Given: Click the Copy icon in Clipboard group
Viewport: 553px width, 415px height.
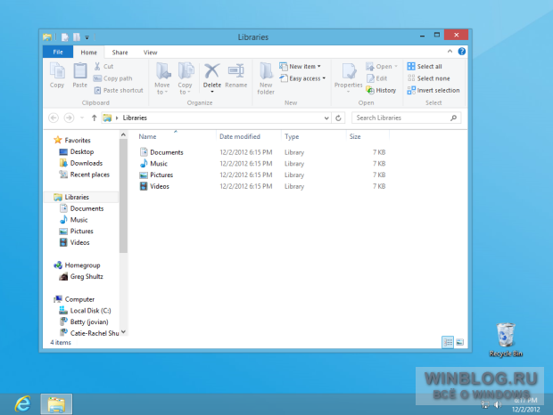Looking at the screenshot, I should [x=57, y=70].
